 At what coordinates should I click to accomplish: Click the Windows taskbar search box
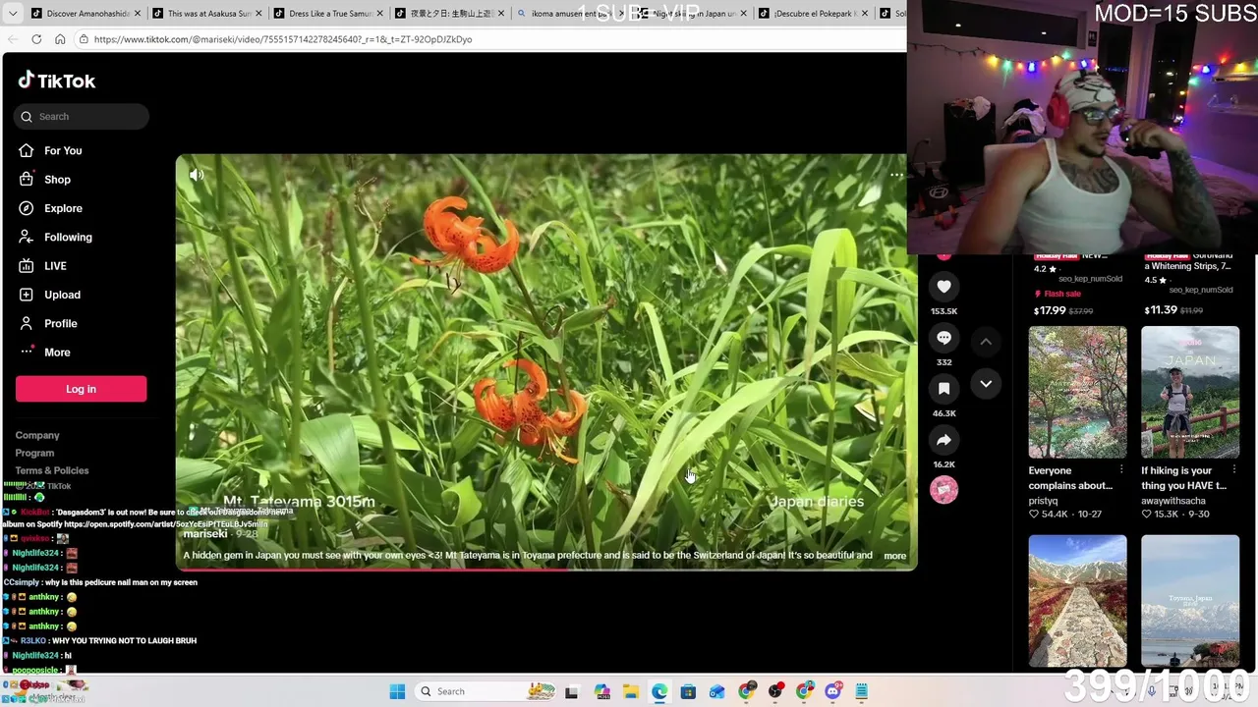tap(484, 691)
